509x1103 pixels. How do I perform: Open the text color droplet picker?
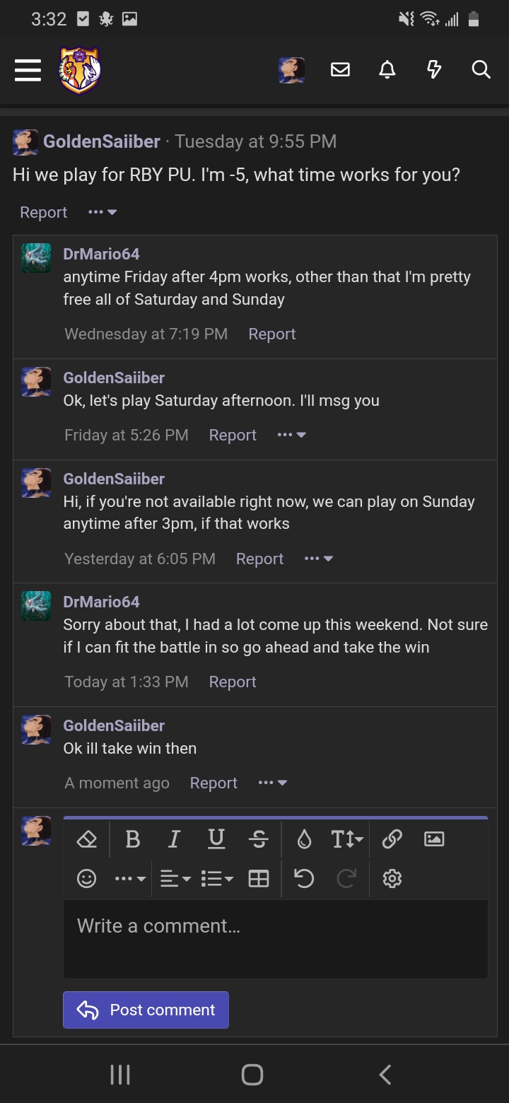click(x=304, y=839)
